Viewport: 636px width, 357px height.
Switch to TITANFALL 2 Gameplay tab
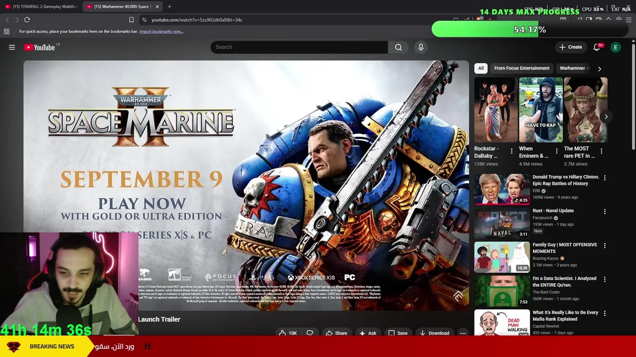(x=41, y=6)
